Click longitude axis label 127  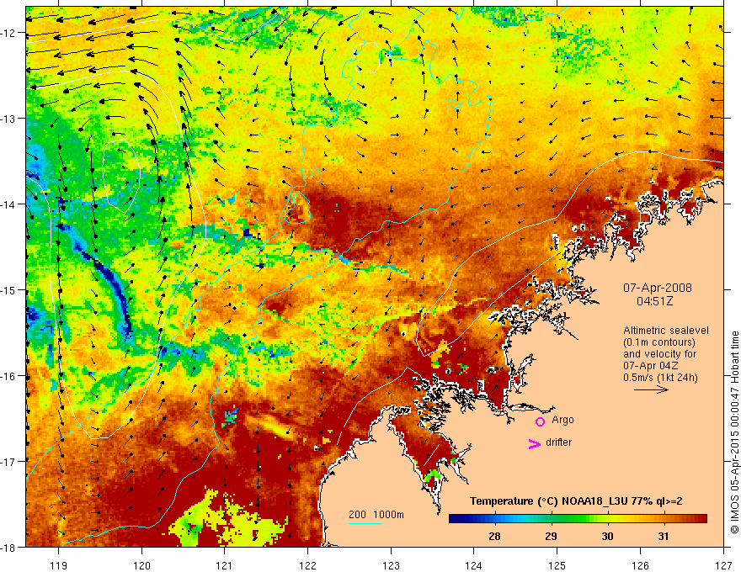coord(723,565)
